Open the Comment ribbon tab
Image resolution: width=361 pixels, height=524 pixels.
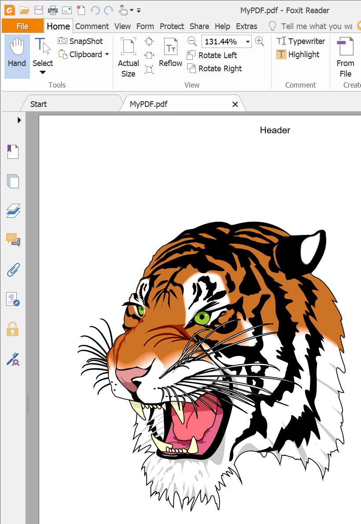[x=92, y=26]
